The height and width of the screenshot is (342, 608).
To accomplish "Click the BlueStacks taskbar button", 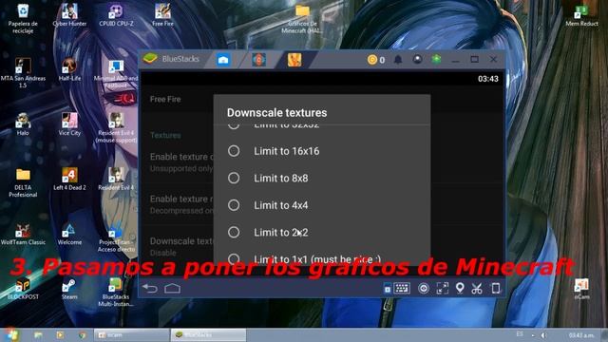I will tap(208, 334).
